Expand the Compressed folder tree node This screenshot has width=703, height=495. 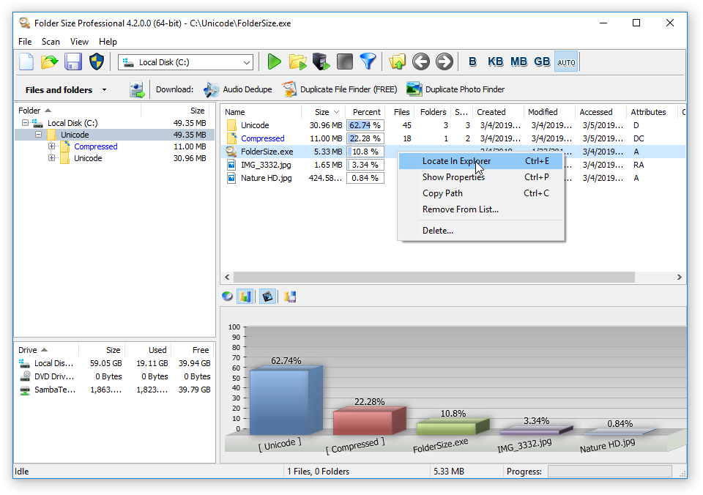pyautogui.click(x=52, y=146)
